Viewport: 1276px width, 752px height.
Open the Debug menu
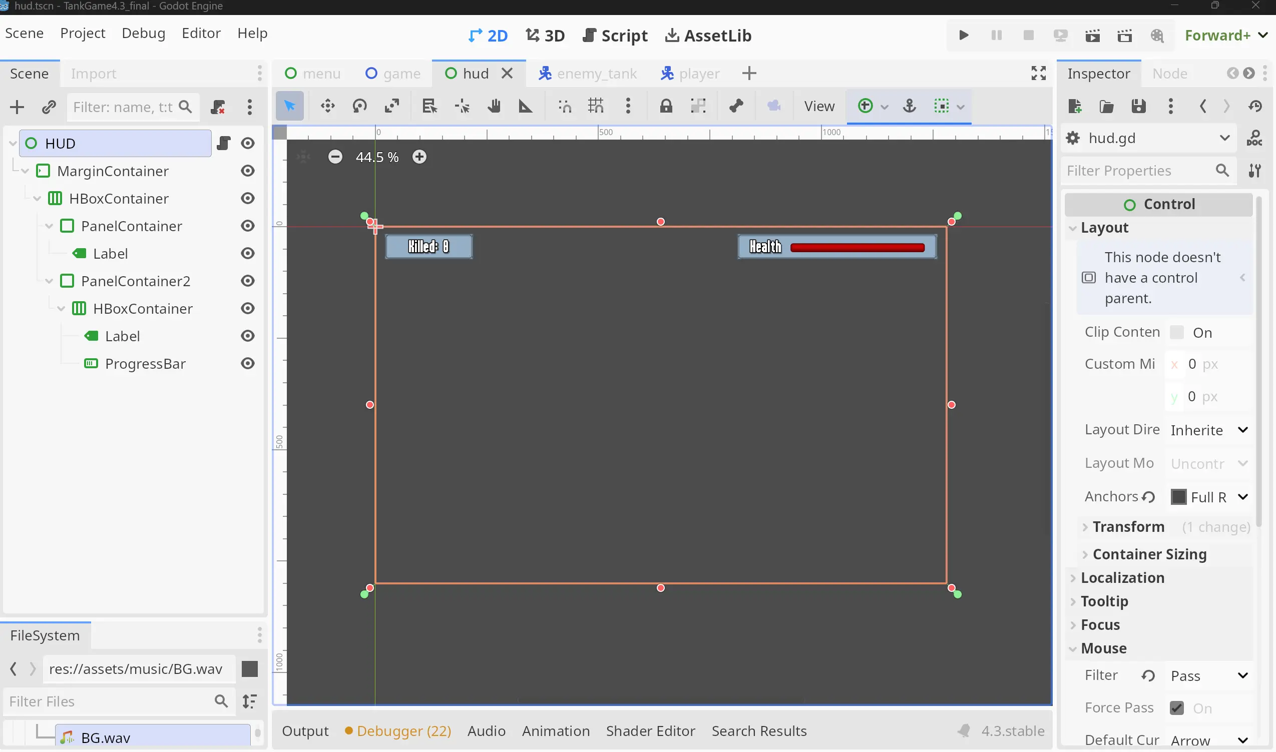(144, 33)
